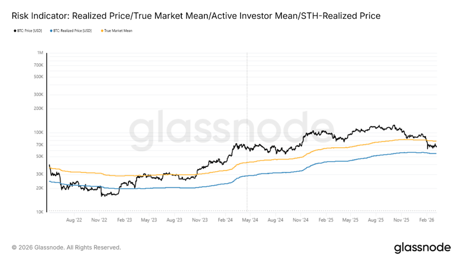Click the blue Realized Price legend dot

click(x=51, y=31)
